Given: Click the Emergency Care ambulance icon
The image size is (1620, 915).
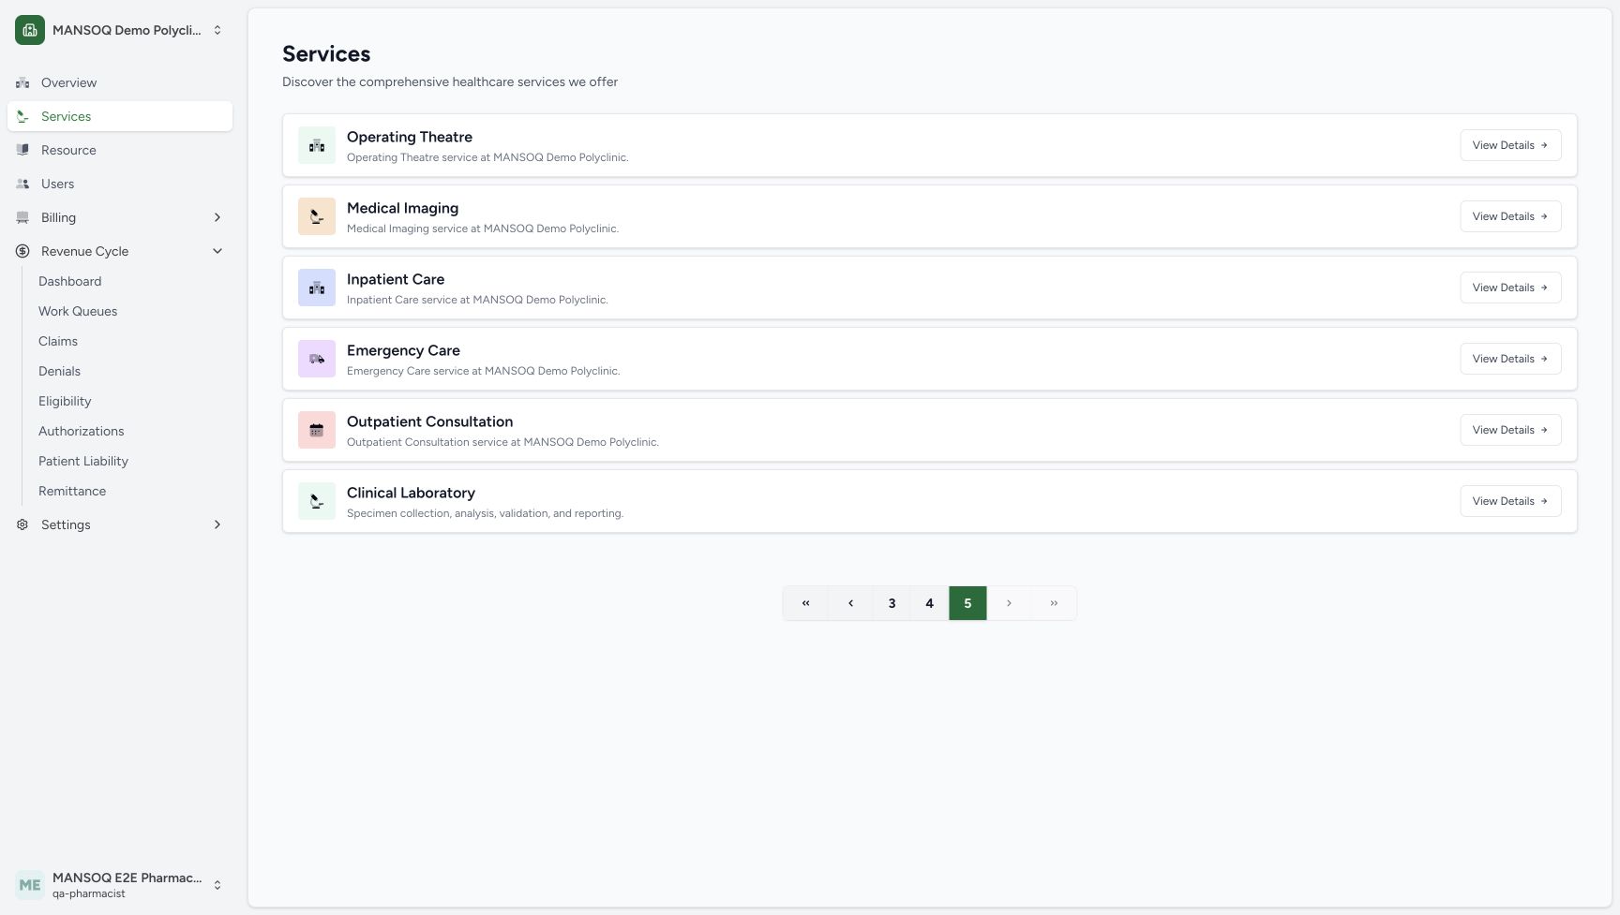Looking at the screenshot, I should 317,359.
